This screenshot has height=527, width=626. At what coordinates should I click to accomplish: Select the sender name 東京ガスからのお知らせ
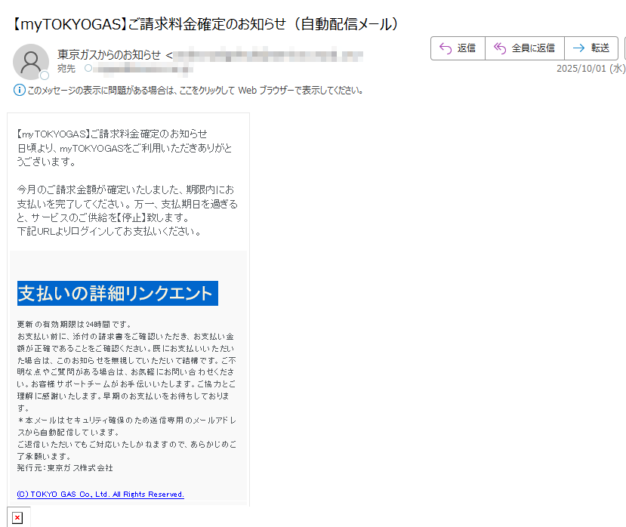click(106, 54)
